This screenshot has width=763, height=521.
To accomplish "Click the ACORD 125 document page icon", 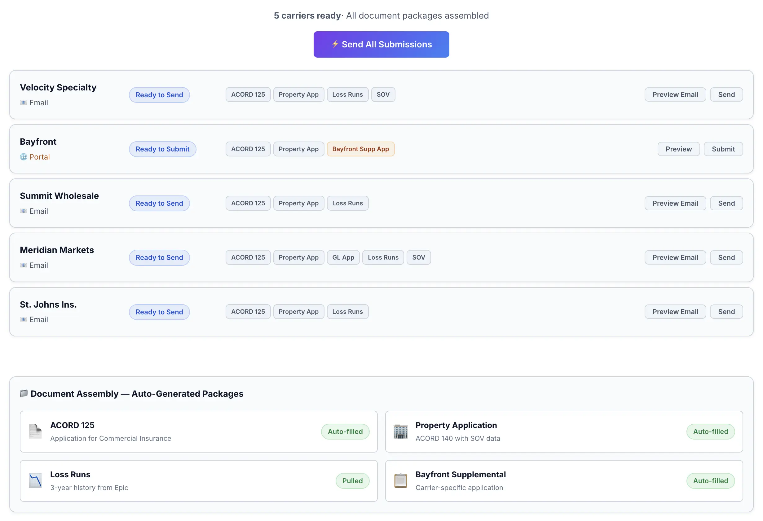I will tap(35, 431).
